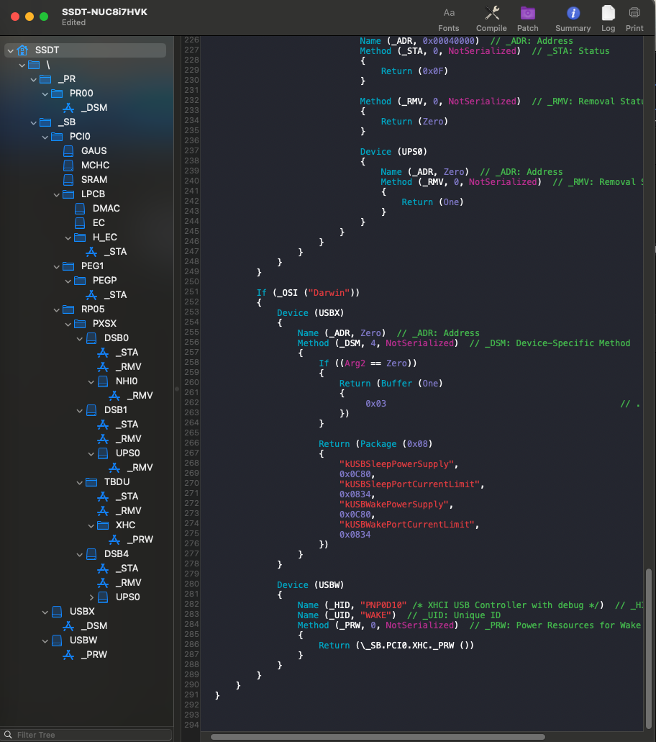Show the Summary info icon

pyautogui.click(x=573, y=13)
